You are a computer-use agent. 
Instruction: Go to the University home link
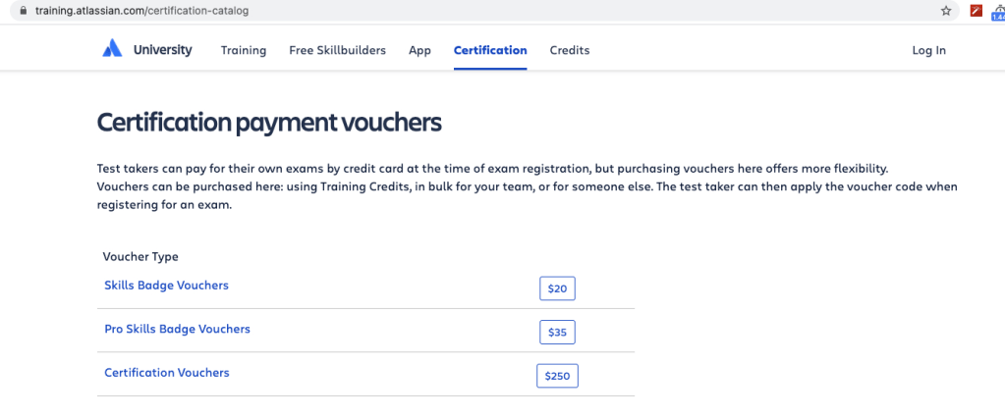point(162,50)
